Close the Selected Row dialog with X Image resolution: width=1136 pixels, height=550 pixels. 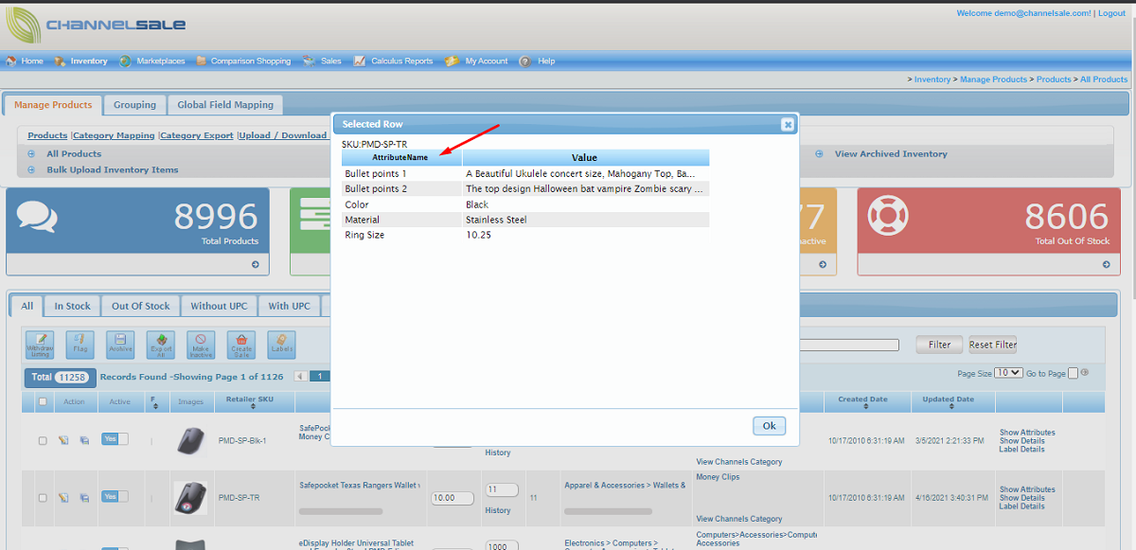point(788,124)
